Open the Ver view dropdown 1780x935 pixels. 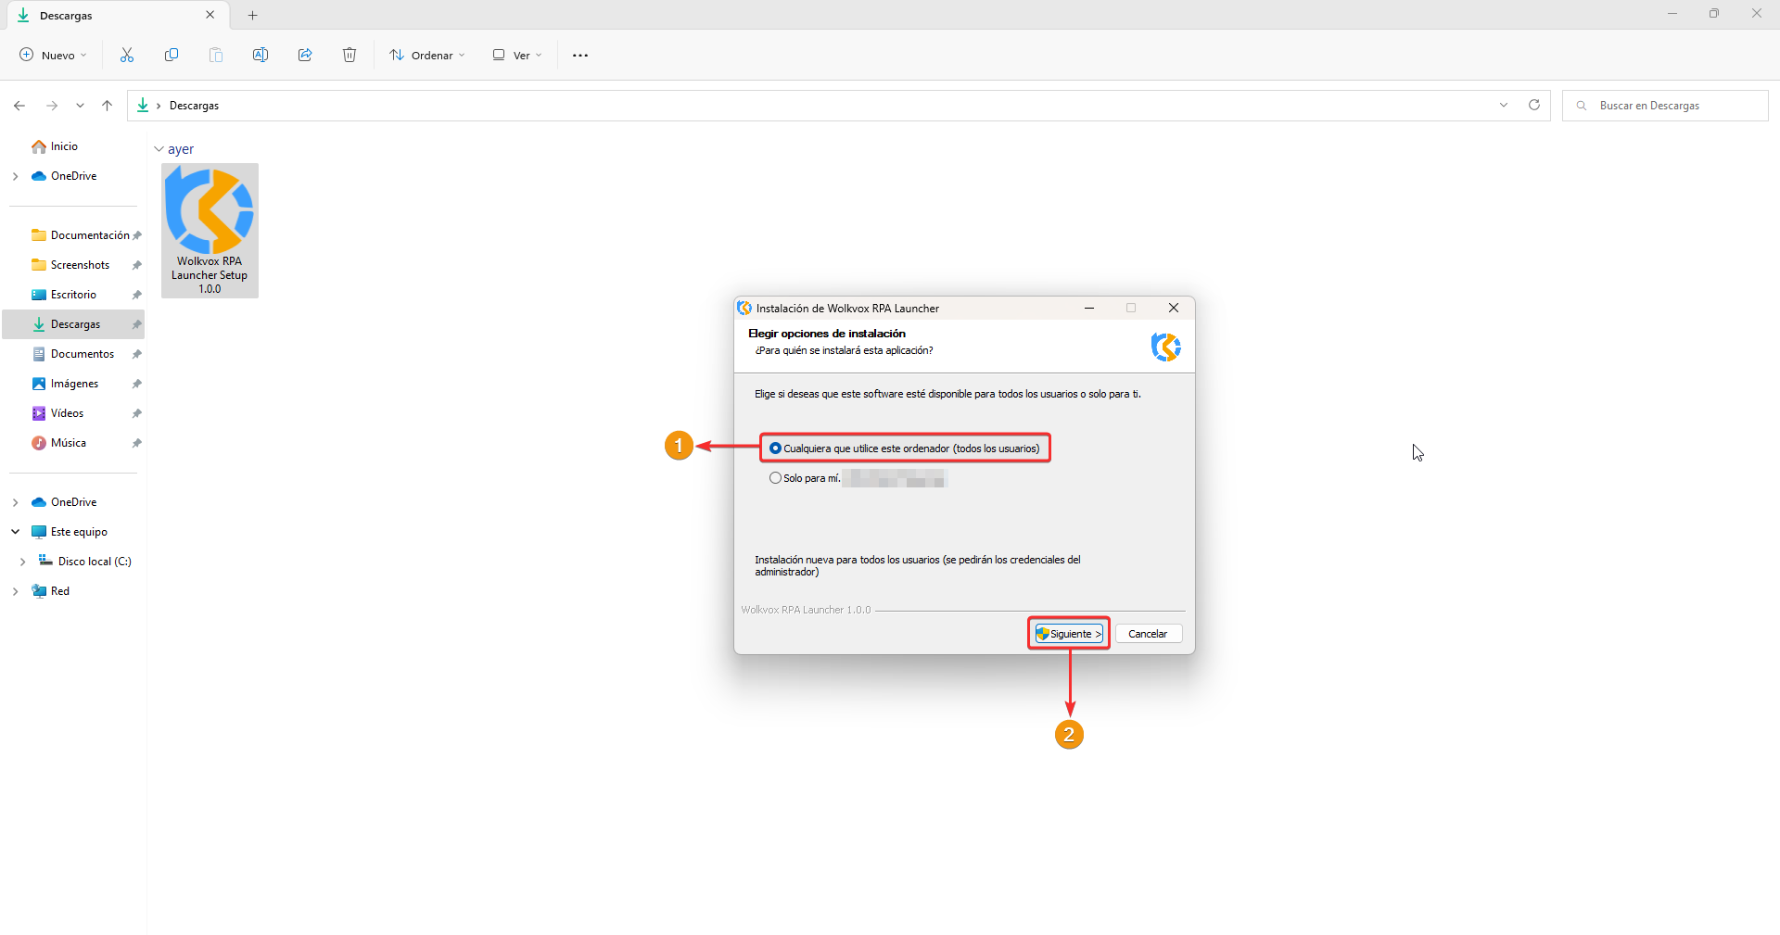(x=517, y=55)
